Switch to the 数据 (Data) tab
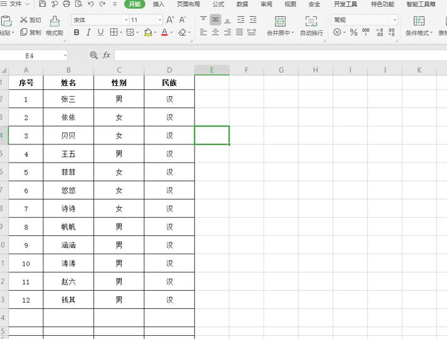 [x=242, y=4]
